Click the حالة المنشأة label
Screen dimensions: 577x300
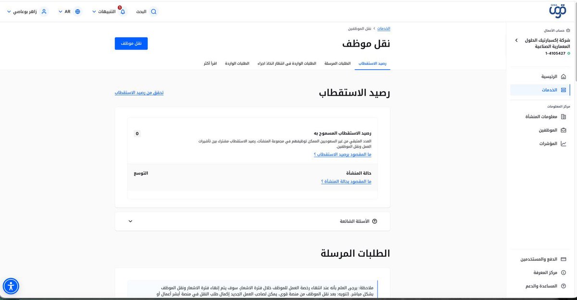[x=359, y=173]
